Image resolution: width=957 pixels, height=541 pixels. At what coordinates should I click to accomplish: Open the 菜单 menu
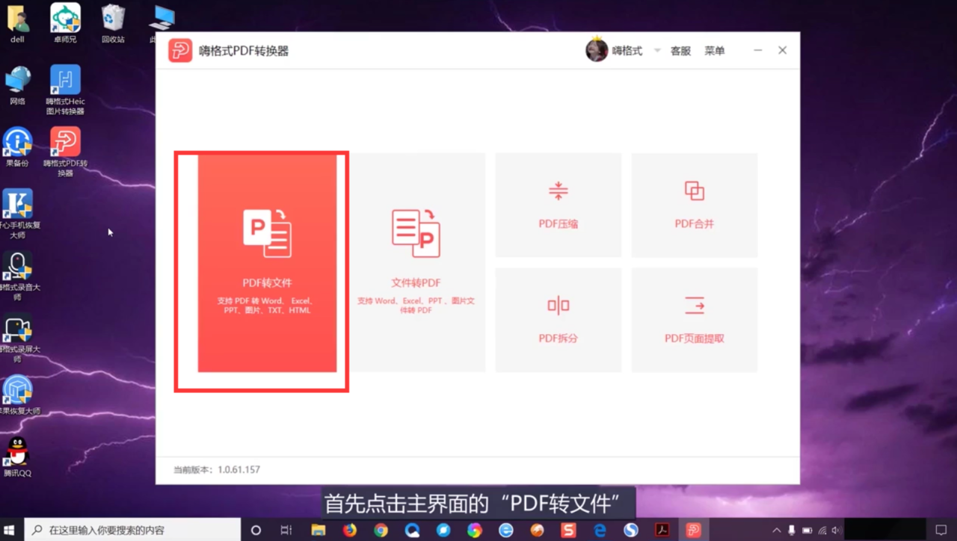click(715, 51)
